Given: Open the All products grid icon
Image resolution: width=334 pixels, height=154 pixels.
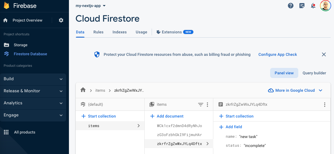Looking at the screenshot, I should [6, 132].
